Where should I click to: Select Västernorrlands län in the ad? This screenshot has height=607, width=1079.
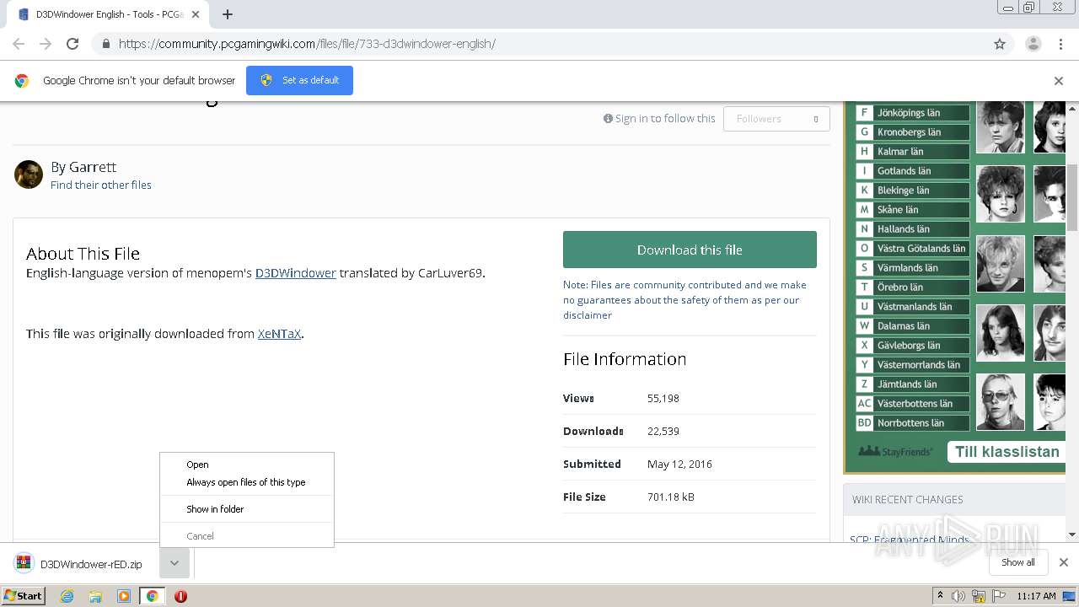tap(913, 365)
